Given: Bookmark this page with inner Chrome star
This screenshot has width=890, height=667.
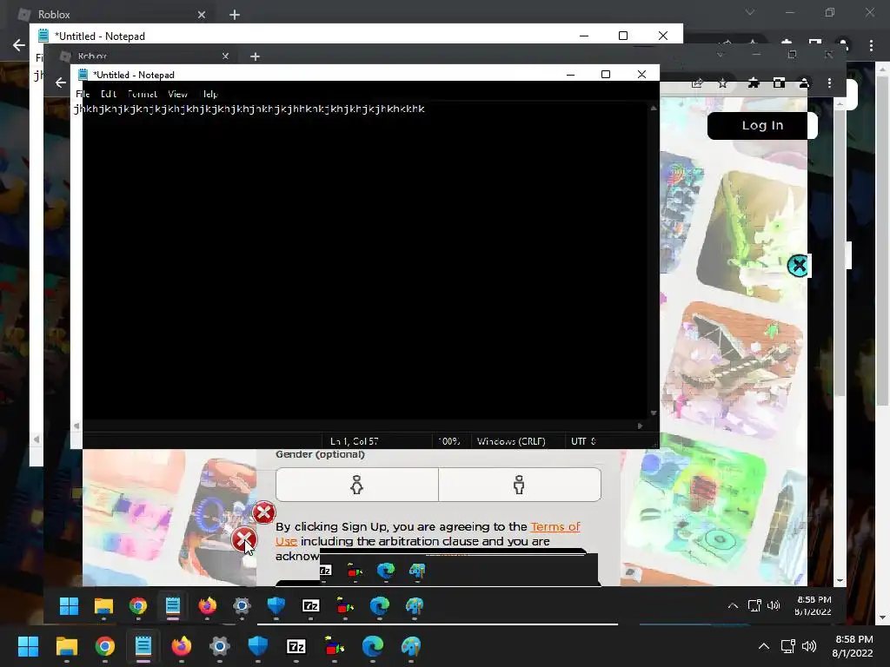Looking at the screenshot, I should coord(722,83).
